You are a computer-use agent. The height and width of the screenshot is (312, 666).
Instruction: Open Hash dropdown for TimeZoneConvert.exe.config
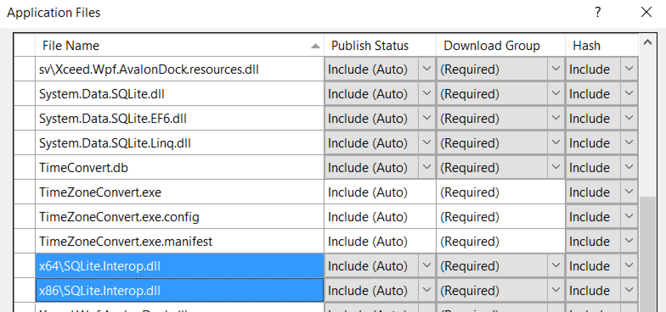tap(629, 217)
